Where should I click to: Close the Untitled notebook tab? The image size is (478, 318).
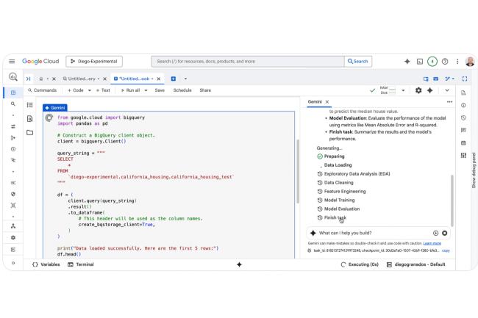[x=159, y=79]
